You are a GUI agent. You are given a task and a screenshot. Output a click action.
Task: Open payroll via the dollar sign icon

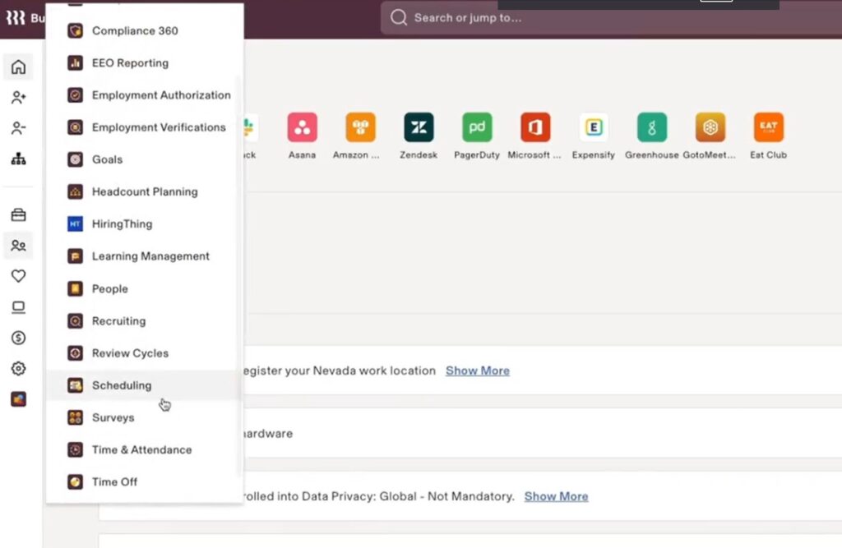(x=18, y=338)
